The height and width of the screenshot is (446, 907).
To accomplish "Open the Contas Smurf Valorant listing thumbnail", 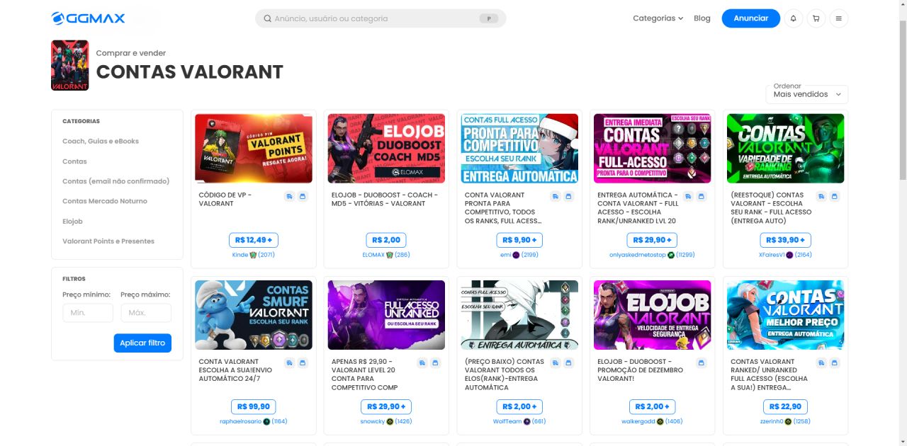I will click(x=254, y=315).
